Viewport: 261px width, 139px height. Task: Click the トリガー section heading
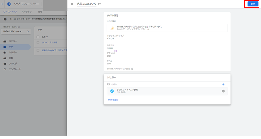(x=111, y=77)
